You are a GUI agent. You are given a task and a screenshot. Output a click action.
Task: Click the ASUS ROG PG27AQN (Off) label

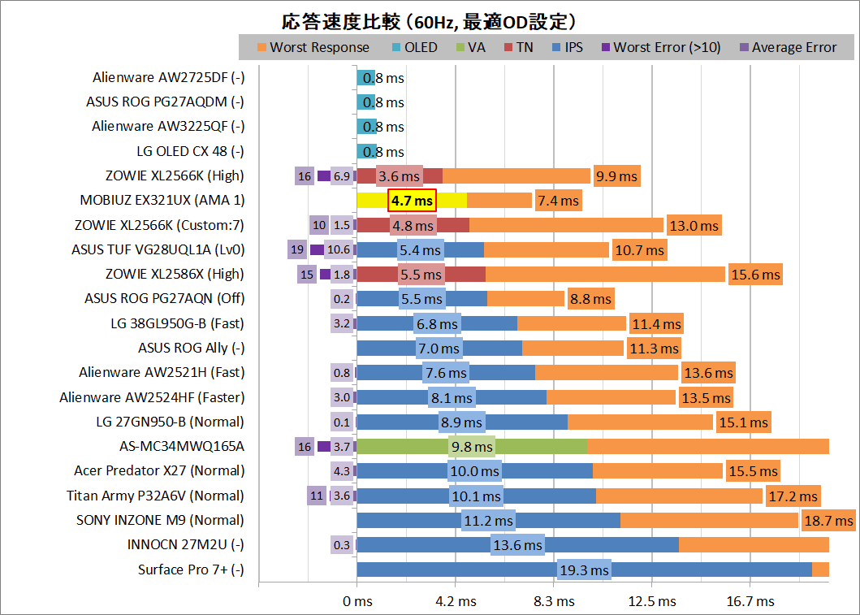point(165,298)
